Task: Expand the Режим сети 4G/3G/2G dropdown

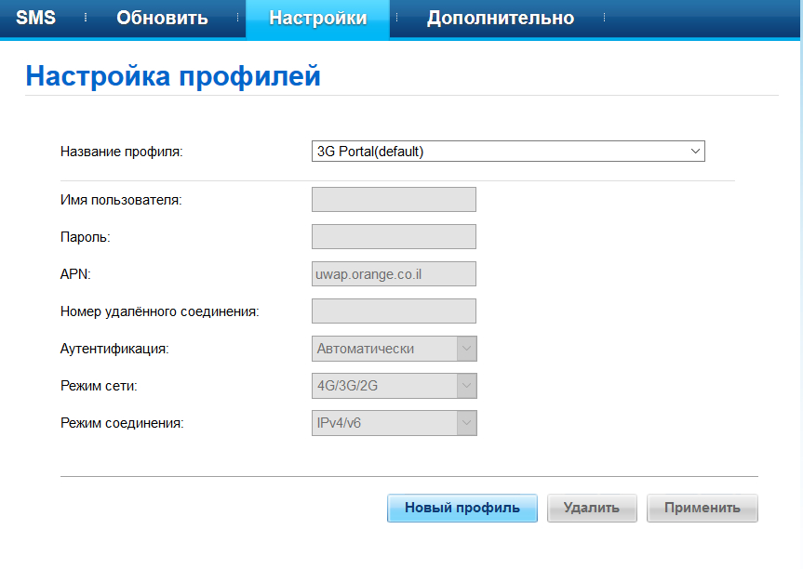Action: tap(394, 386)
